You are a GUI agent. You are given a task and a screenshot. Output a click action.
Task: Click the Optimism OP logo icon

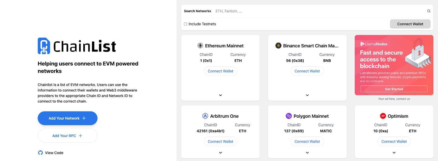pyautogui.click(x=383, y=116)
